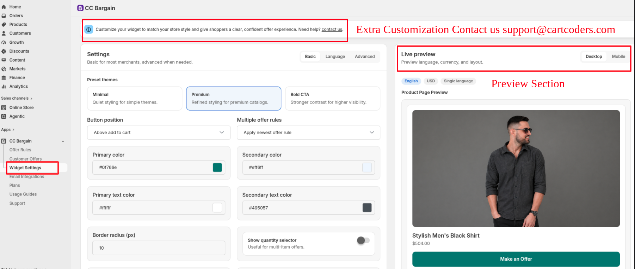Open the Primary color teal swatch
635x269 pixels.
pyautogui.click(x=217, y=168)
